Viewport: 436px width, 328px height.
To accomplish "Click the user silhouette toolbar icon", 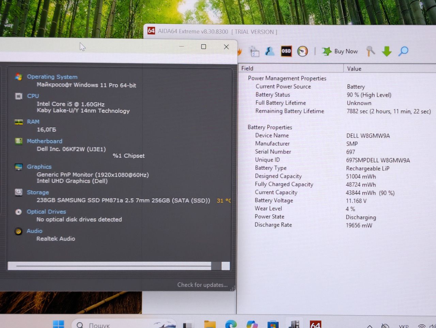I will click(x=270, y=51).
